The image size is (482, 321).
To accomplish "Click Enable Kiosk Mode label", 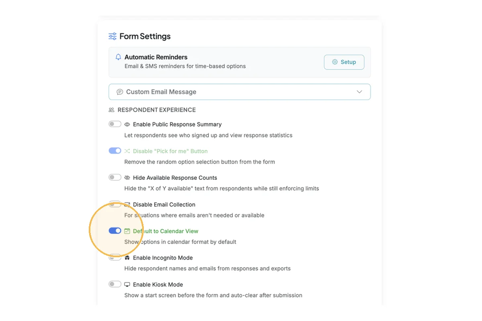I will point(158,285).
